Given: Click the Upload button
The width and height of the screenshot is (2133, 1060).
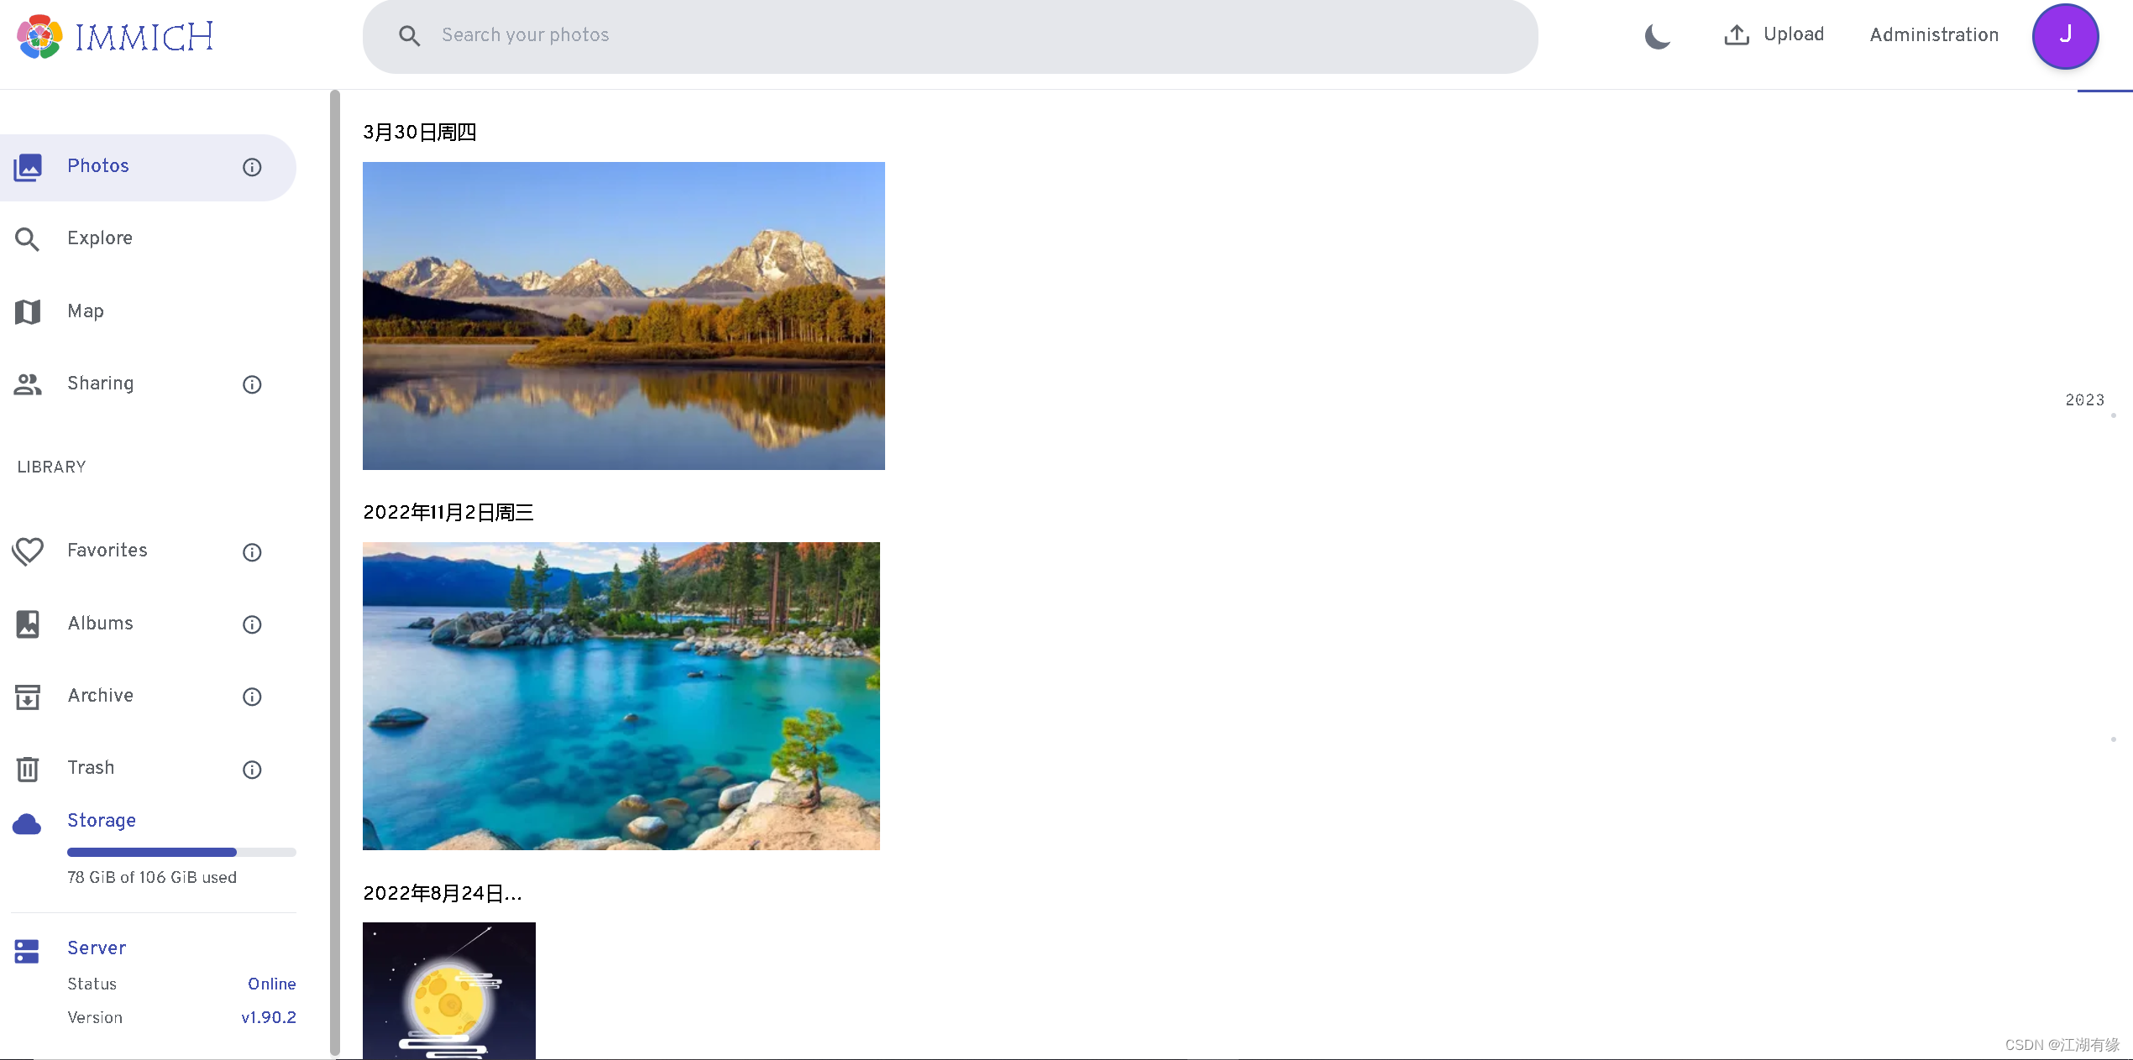Looking at the screenshot, I should pos(1774,34).
